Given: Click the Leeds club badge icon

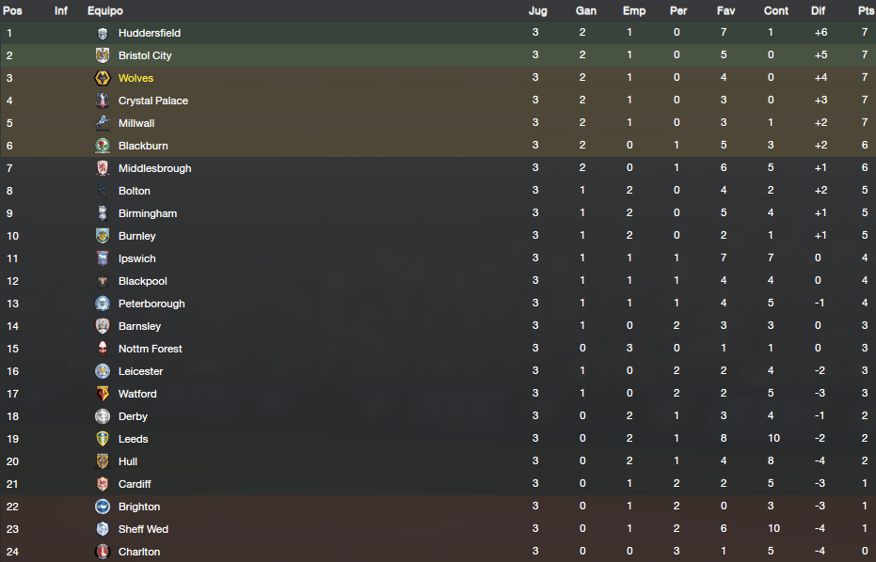Looking at the screenshot, I should tap(103, 439).
